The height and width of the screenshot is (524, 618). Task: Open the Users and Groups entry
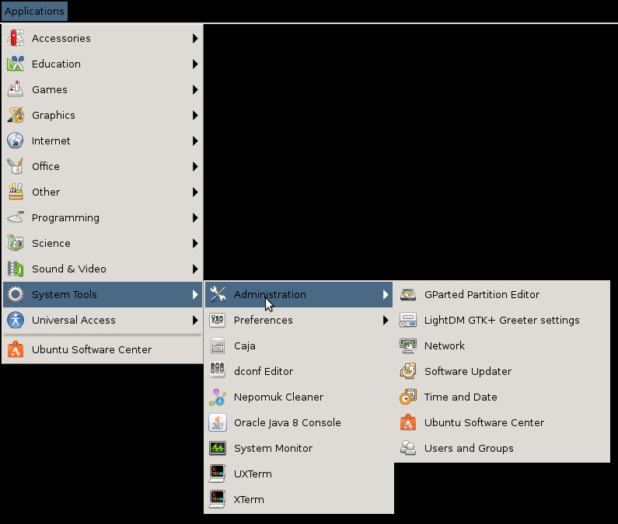coord(501,448)
